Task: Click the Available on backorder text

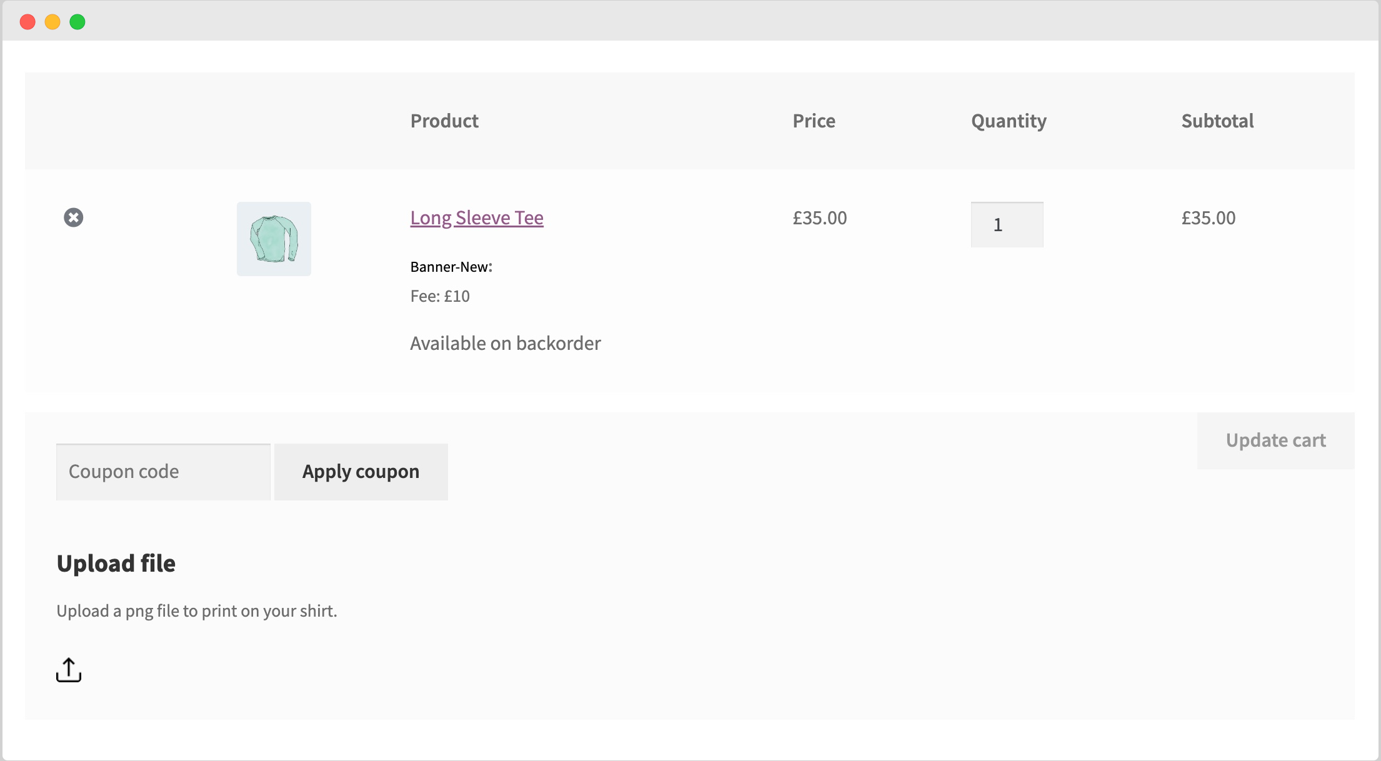Action: pyautogui.click(x=505, y=342)
